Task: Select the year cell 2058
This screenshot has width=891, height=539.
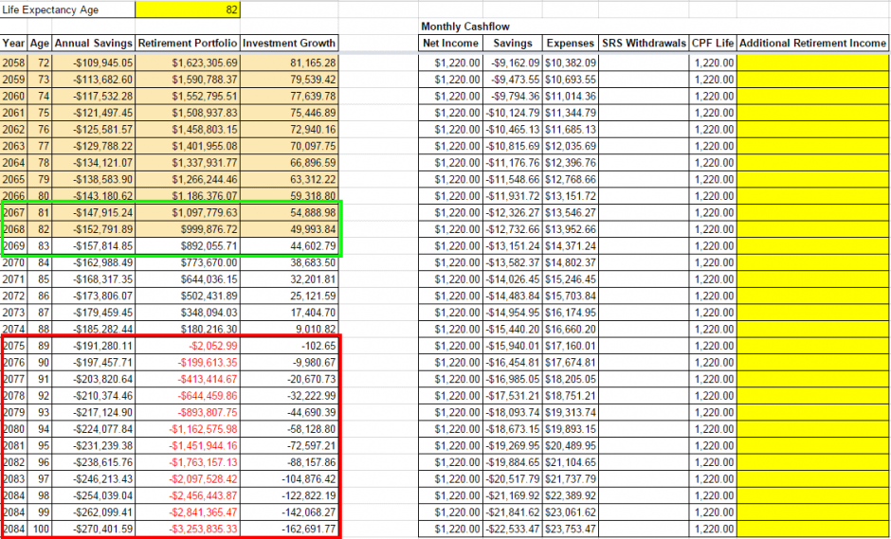Action: point(13,63)
